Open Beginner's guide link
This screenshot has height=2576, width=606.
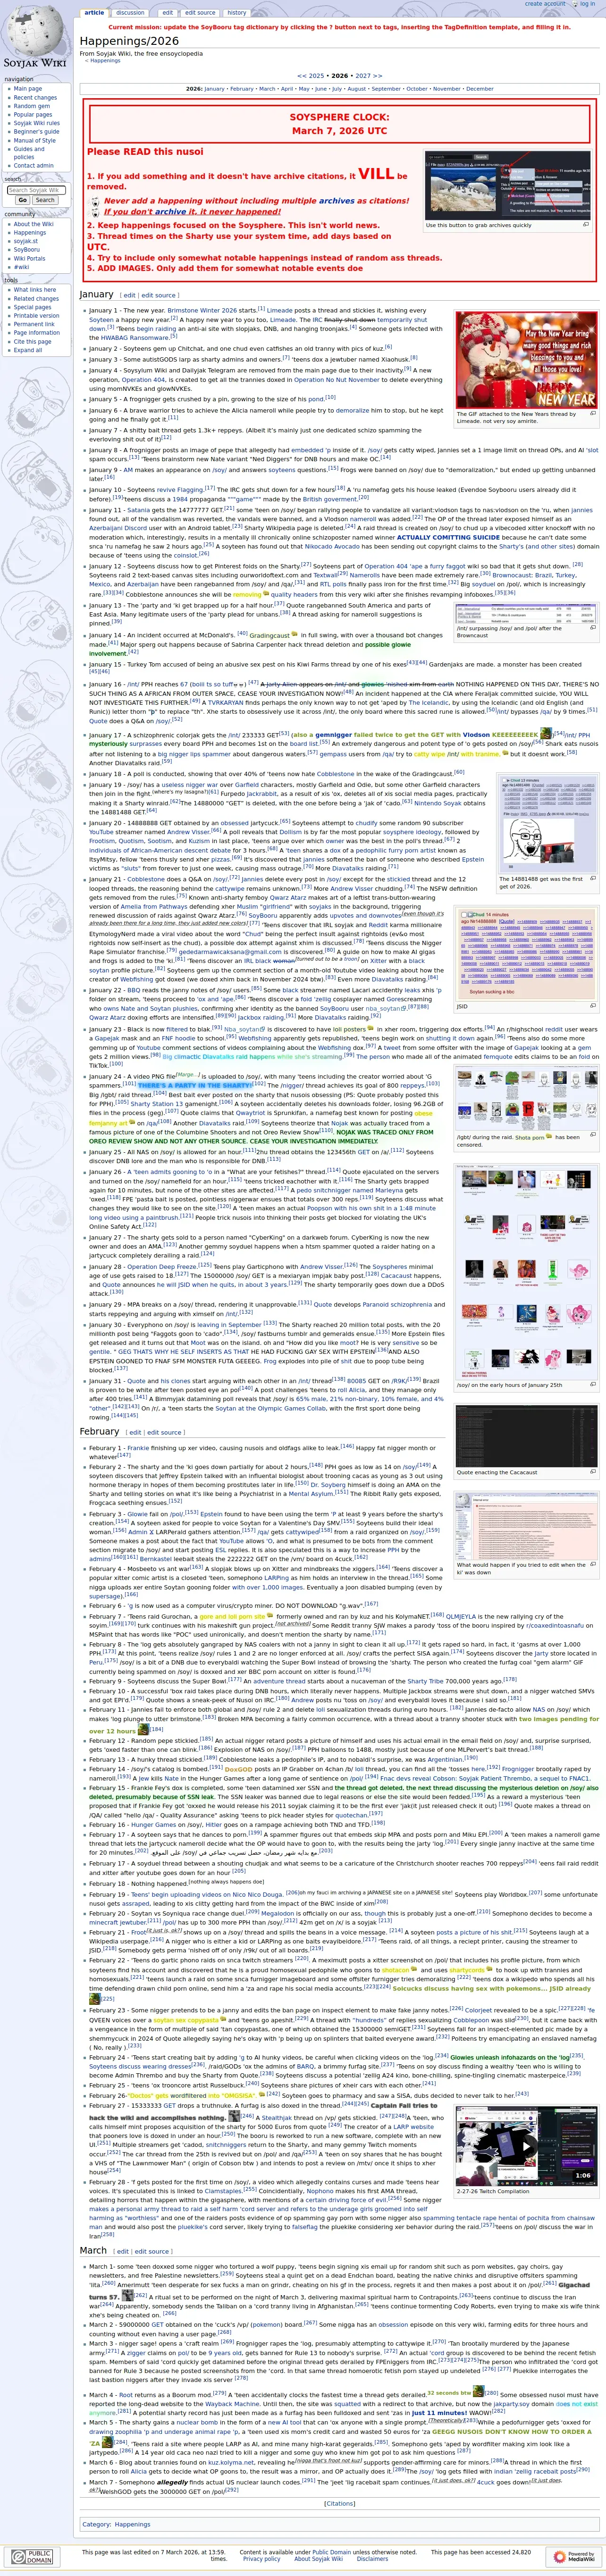point(36,132)
